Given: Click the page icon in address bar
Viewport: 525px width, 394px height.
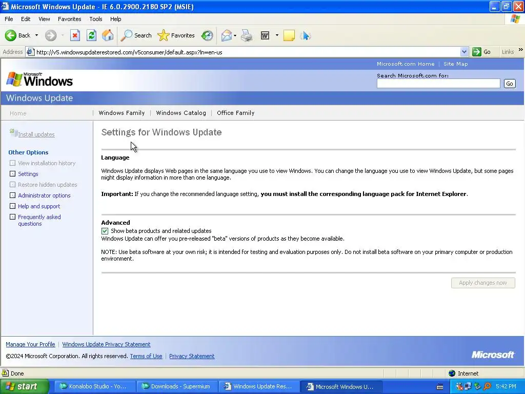Looking at the screenshot, I should [30, 52].
